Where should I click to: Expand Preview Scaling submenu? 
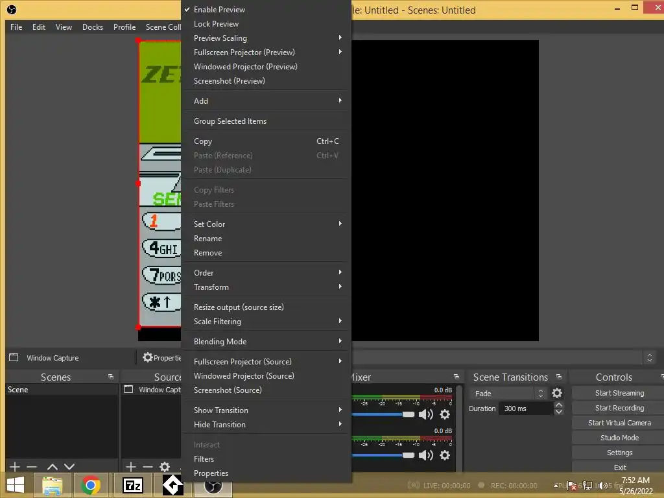point(267,38)
